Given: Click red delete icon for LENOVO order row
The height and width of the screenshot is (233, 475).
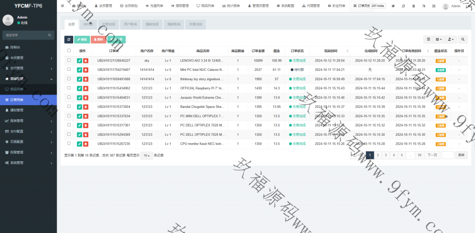Looking at the screenshot, I should (x=85, y=60).
